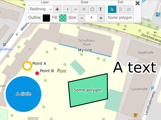Click the cafe cup icon on map

136,115
